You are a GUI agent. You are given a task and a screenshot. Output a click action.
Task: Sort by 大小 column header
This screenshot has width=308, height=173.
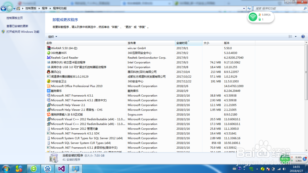[212, 43]
